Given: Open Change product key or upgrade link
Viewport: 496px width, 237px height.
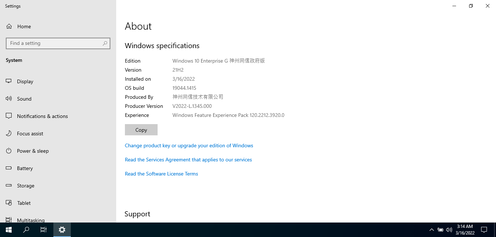Looking at the screenshot, I should [x=189, y=145].
